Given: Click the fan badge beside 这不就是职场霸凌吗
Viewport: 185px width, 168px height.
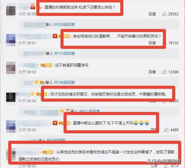Looking at the screenshot, I should click(46, 65).
